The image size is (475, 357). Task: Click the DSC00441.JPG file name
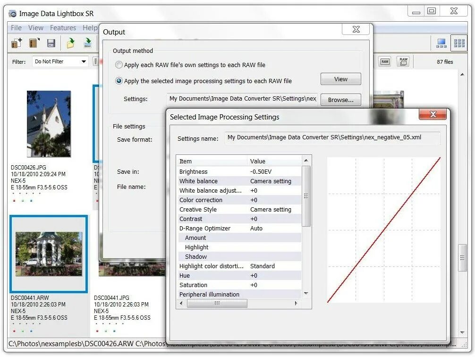pyautogui.click(x=111, y=298)
